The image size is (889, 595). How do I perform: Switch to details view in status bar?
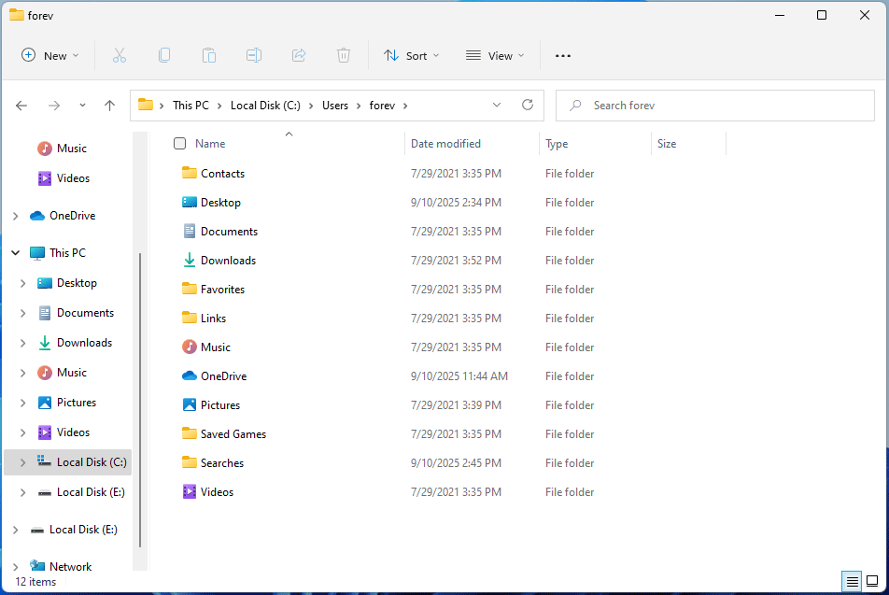pos(853,582)
